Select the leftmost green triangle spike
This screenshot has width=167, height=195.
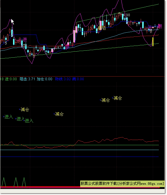(4, 182)
